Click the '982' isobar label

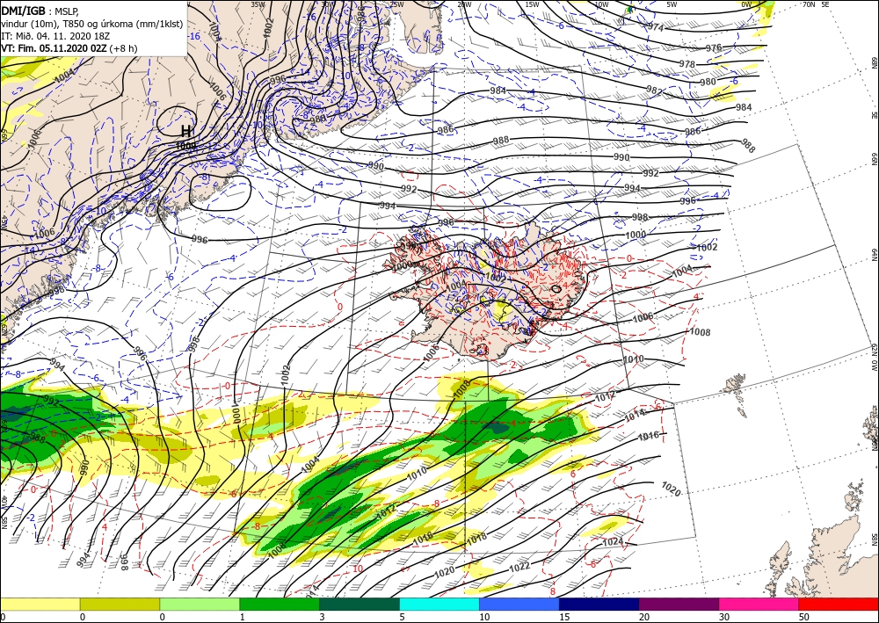pos(654,90)
